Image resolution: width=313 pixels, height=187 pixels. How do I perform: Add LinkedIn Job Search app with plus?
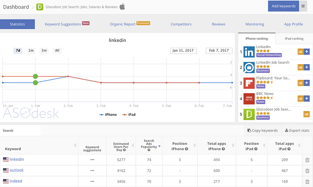(x=307, y=67)
